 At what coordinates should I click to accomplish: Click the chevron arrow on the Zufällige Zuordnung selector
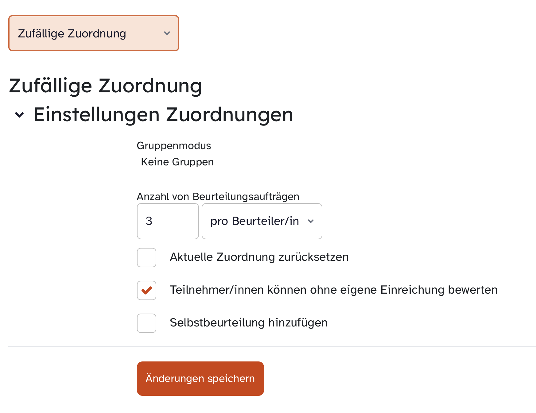pyautogui.click(x=167, y=33)
